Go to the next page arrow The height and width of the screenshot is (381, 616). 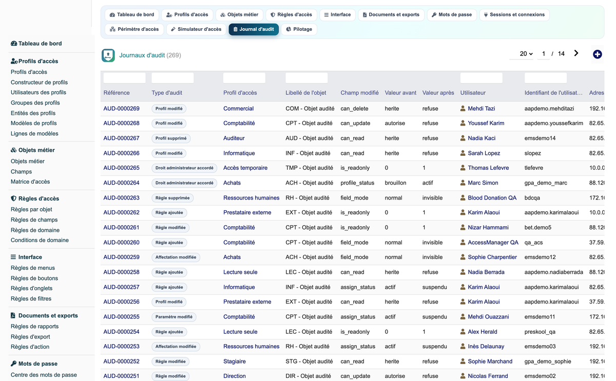coord(576,53)
